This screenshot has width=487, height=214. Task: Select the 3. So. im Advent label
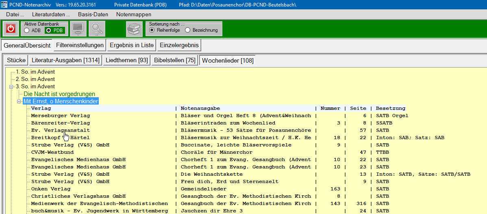tap(35, 87)
